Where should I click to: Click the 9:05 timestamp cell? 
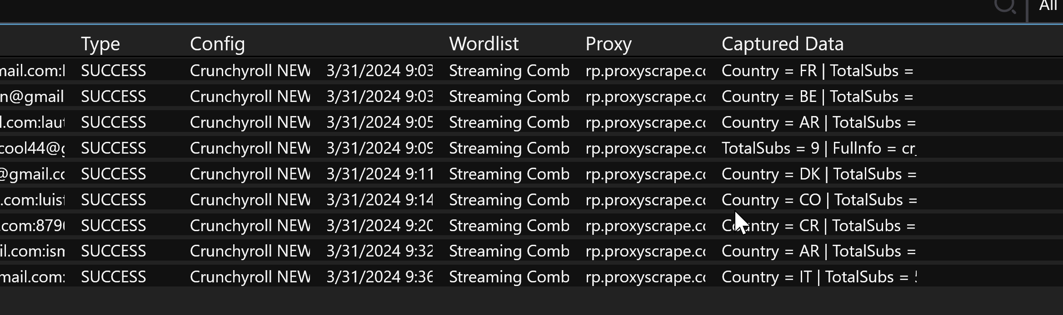(379, 122)
